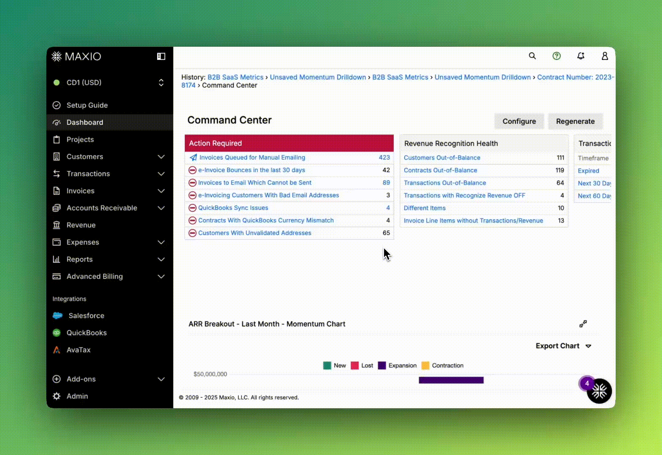Click the help question mark icon
The image size is (662, 455).
pyautogui.click(x=556, y=56)
